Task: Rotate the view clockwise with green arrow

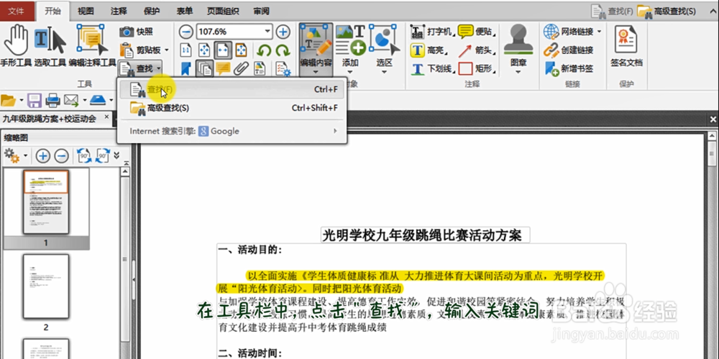Action: click(283, 50)
